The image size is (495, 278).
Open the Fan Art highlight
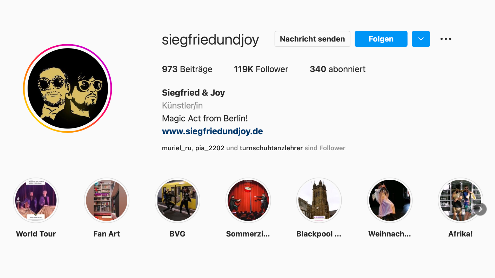[106, 200]
